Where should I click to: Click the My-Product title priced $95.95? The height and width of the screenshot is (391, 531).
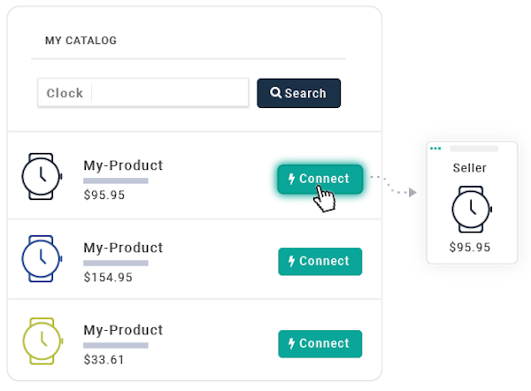(123, 165)
